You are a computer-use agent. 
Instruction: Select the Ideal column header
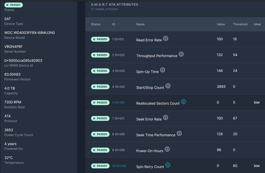pos(257,24)
